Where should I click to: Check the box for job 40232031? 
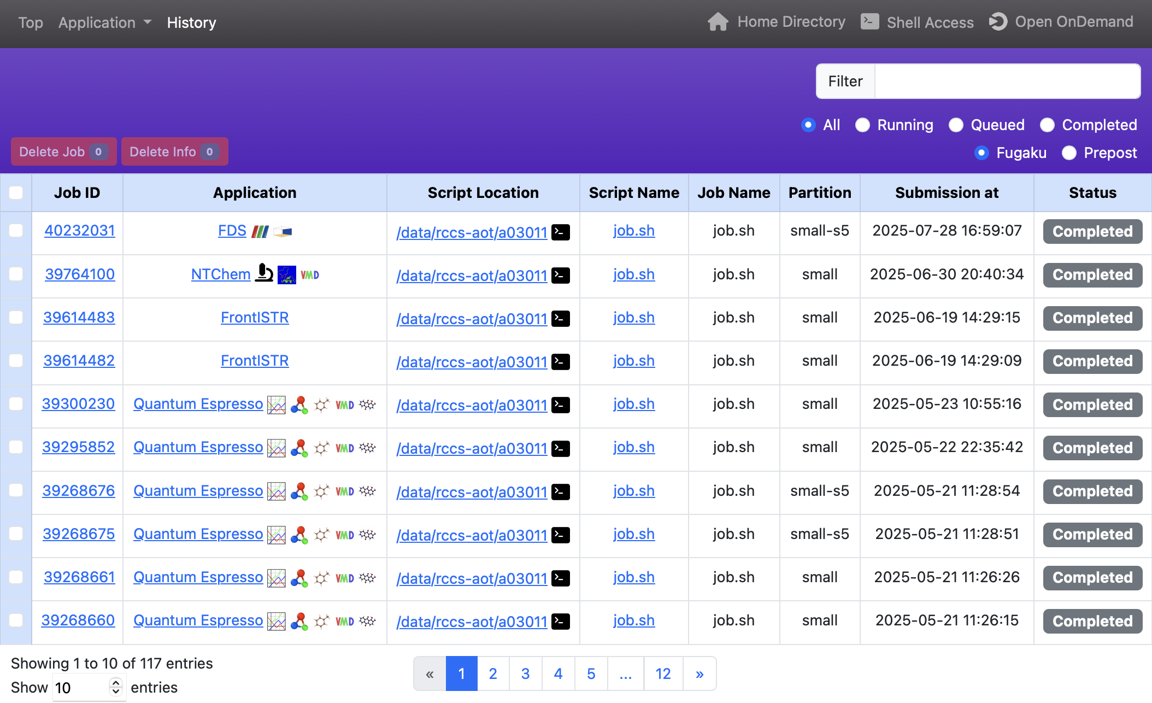(16, 231)
